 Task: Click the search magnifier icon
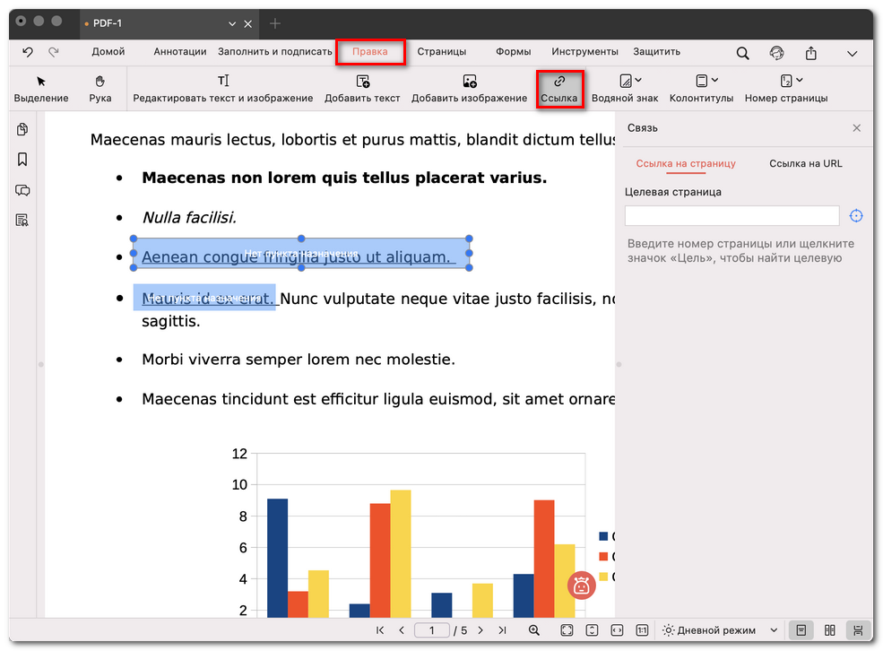[742, 53]
